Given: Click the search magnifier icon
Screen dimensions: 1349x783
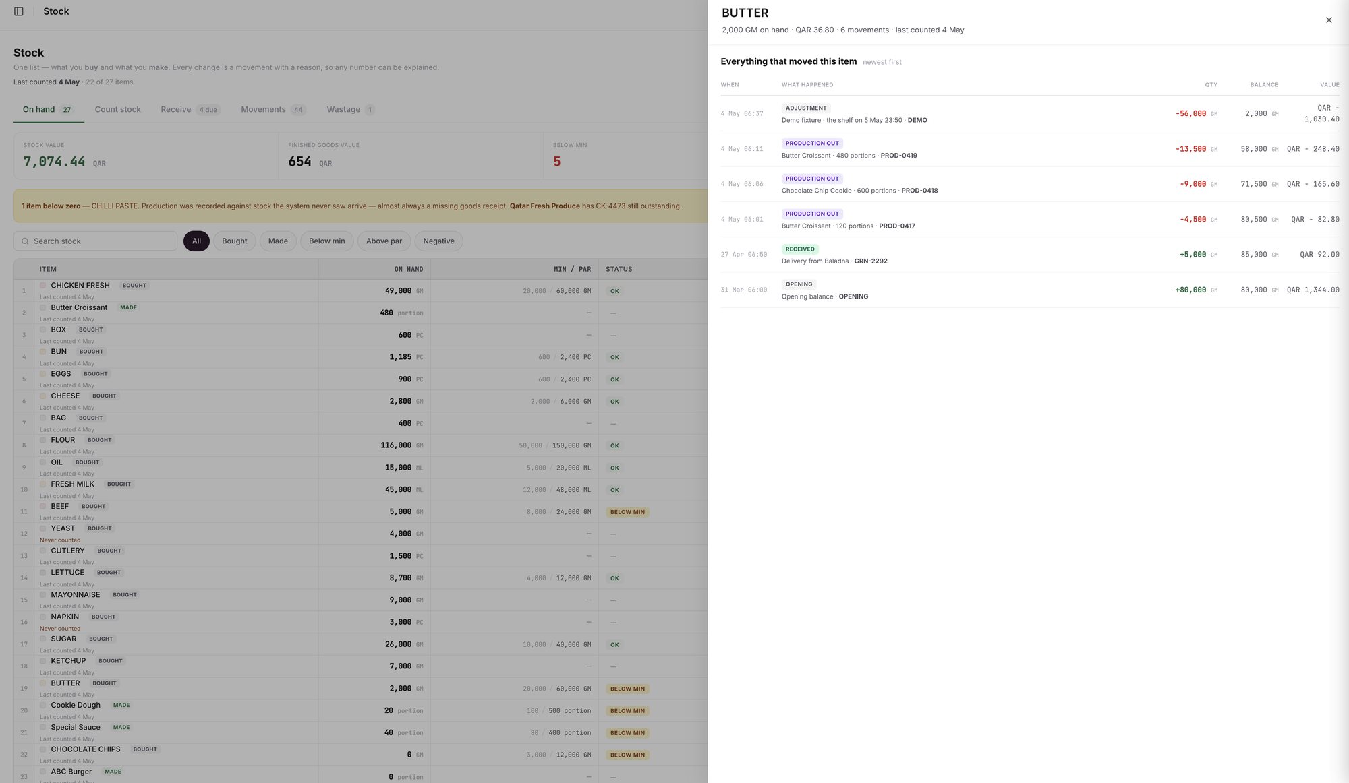Looking at the screenshot, I should pos(25,241).
